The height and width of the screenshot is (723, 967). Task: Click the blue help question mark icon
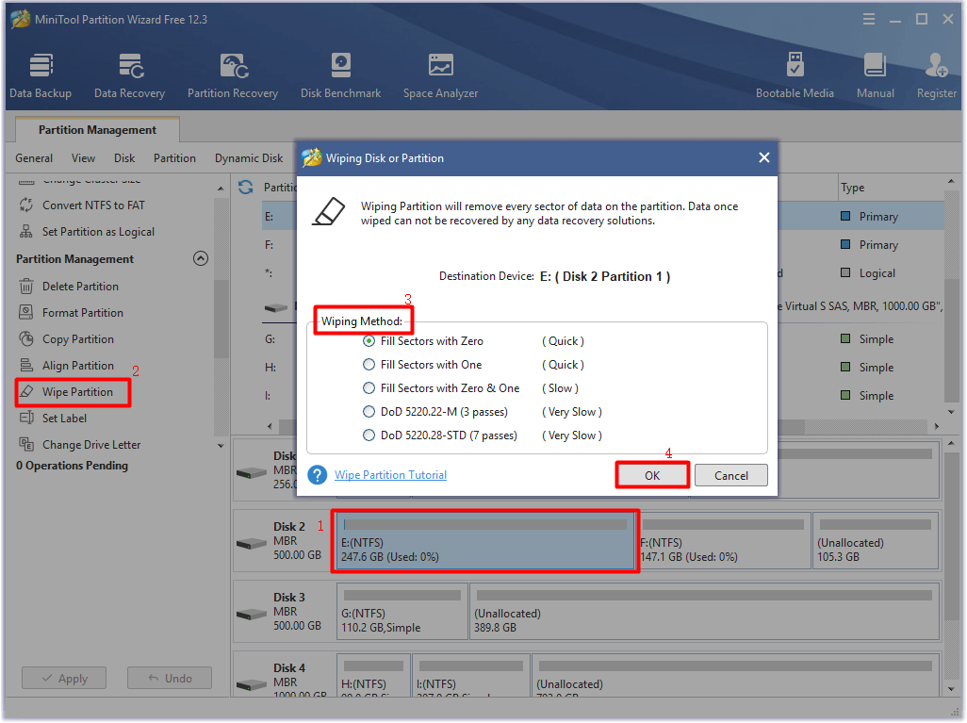[318, 475]
